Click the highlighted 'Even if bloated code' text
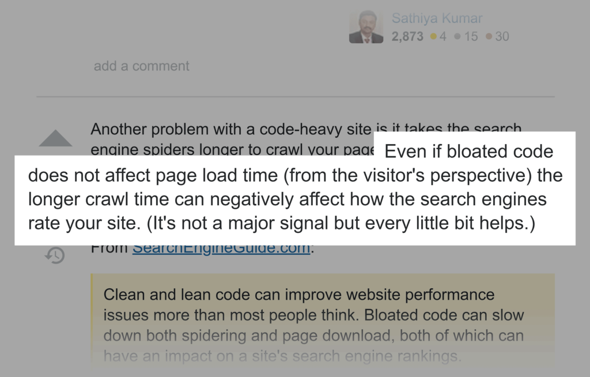The height and width of the screenshot is (377, 590). click(x=468, y=152)
